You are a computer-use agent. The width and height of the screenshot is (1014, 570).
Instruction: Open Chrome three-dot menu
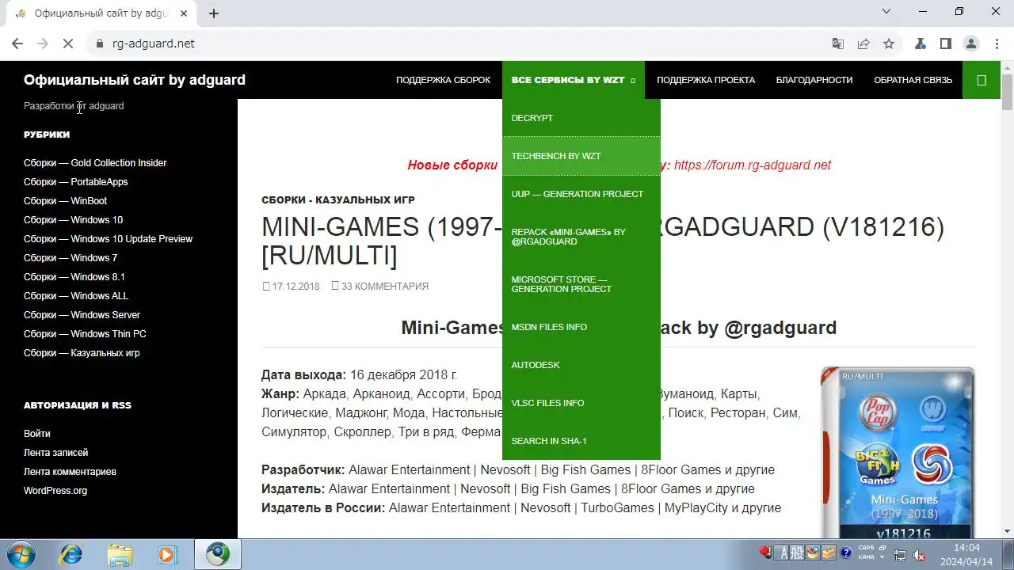pyautogui.click(x=997, y=44)
